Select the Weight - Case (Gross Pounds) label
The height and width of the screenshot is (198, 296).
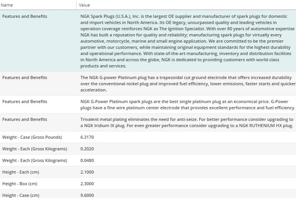[x=32, y=137]
